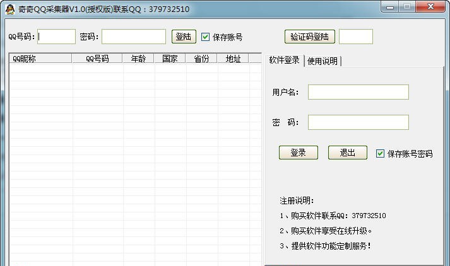This screenshot has height=266, width=450.
Task: Click the software login 密码 field
Action: (x=358, y=122)
